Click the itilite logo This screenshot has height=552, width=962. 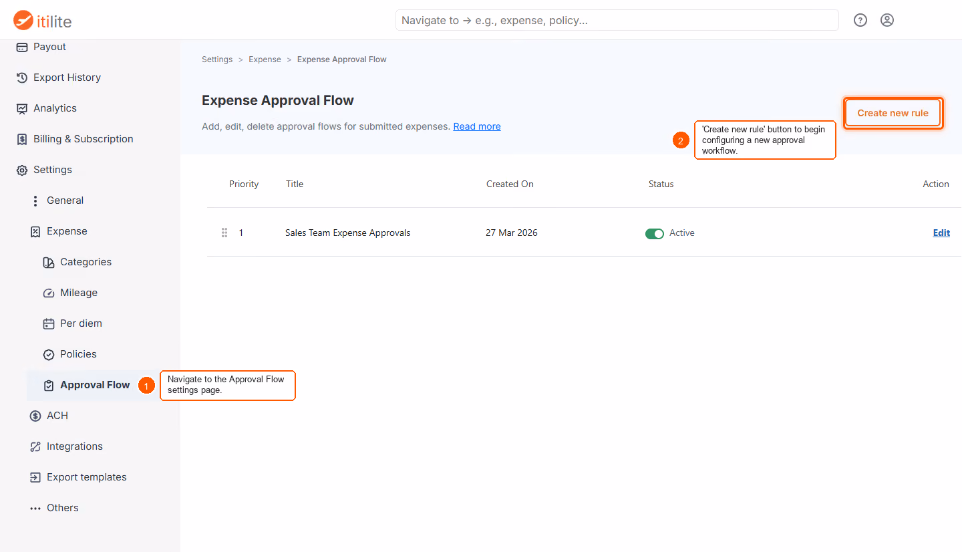[x=43, y=21]
